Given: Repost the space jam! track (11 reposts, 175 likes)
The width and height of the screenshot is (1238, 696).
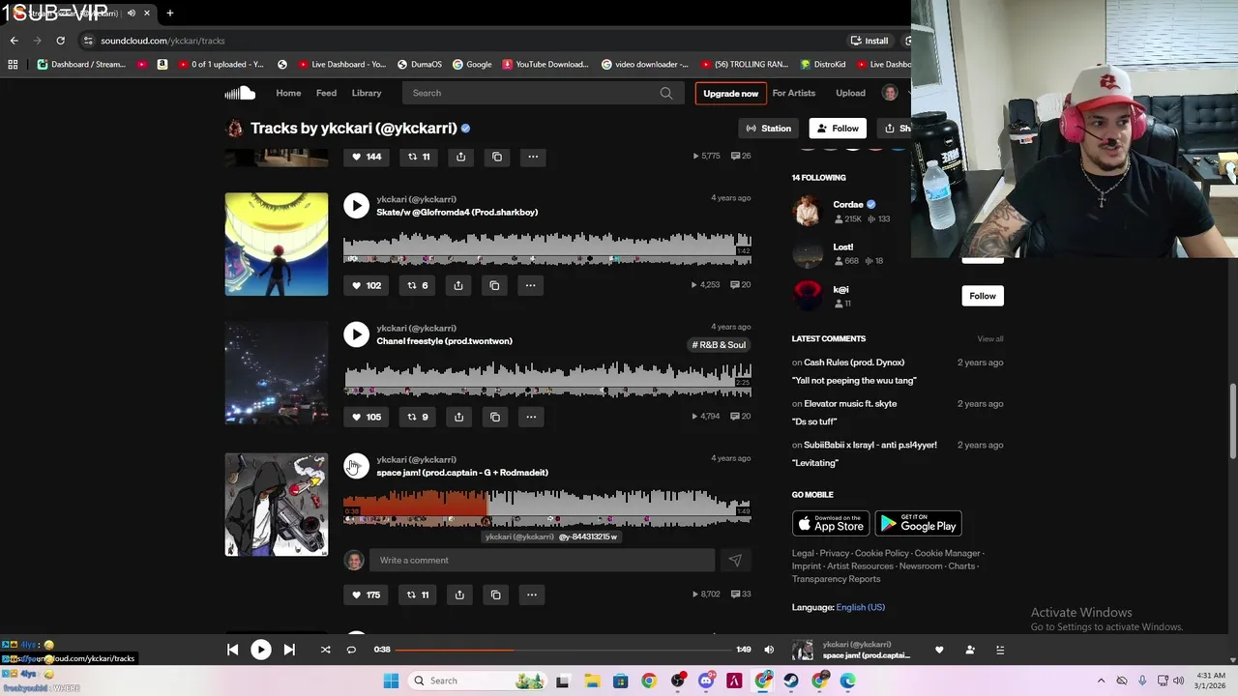Looking at the screenshot, I should click(418, 594).
